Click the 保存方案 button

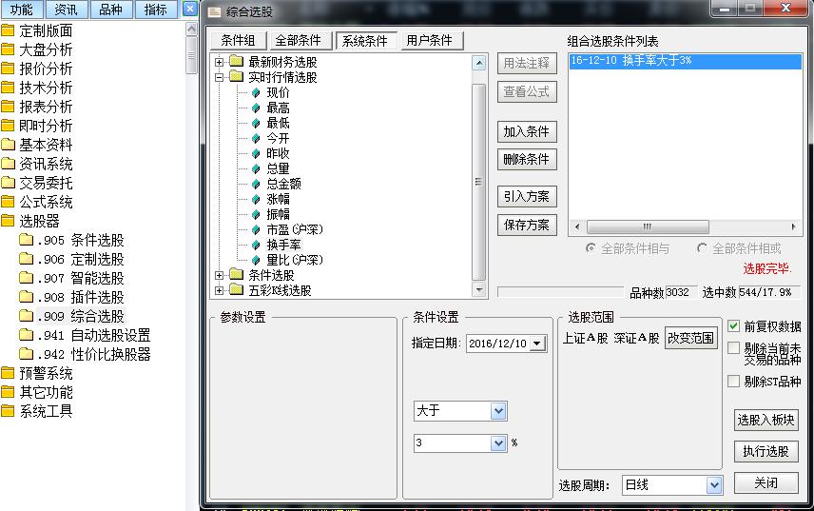[x=527, y=225]
